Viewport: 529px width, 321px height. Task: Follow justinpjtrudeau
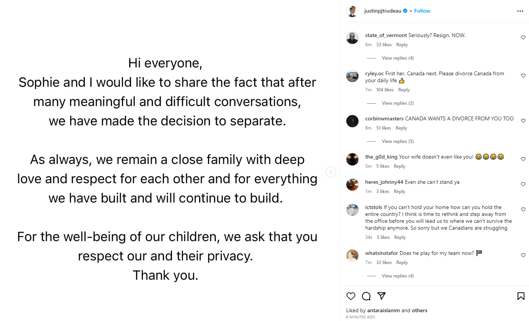point(422,11)
